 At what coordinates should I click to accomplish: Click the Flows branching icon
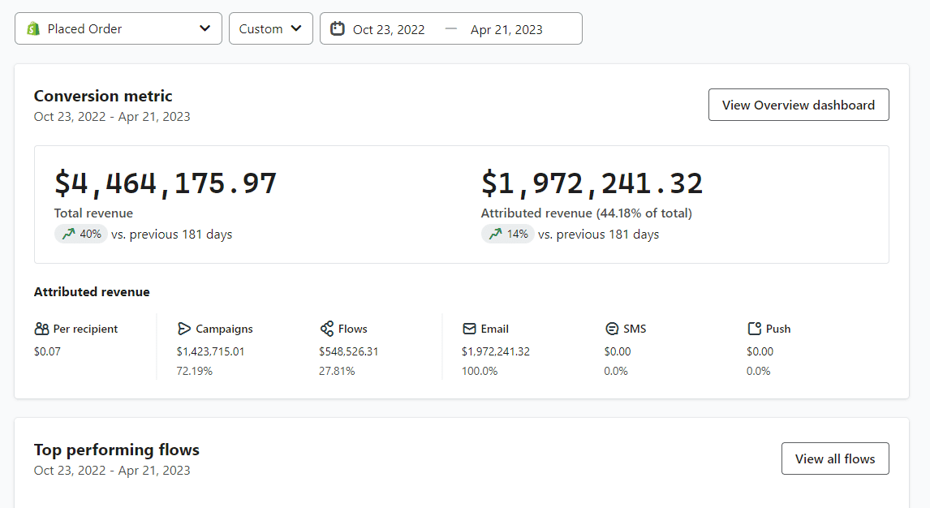click(327, 329)
